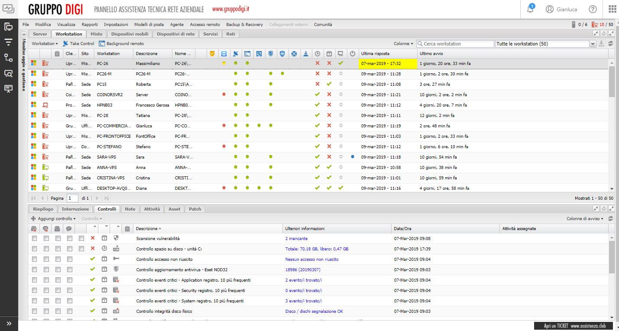This screenshot has width=619, height=331.
Task: Sort by remote background terminal column icon
Action: coord(247,54)
